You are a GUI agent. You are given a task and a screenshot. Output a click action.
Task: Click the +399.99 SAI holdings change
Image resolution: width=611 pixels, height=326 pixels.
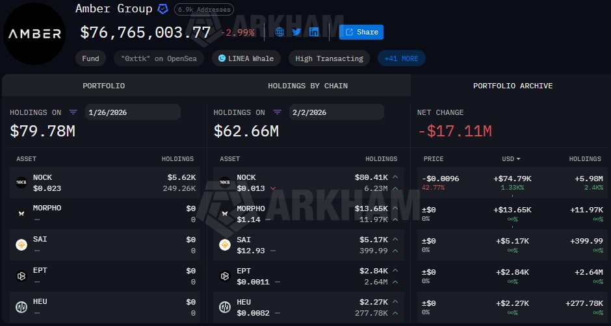[586, 241]
